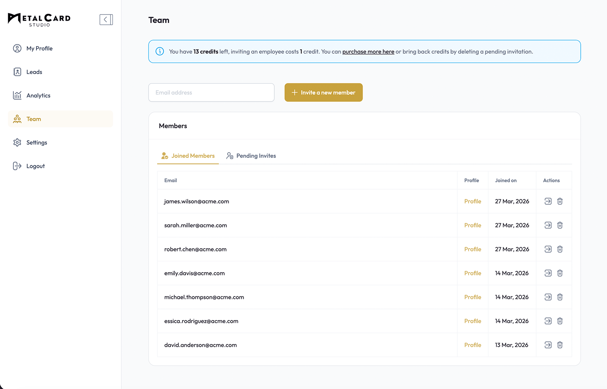Click the info icon in the credits banner
The image size is (607, 389).
(x=160, y=51)
